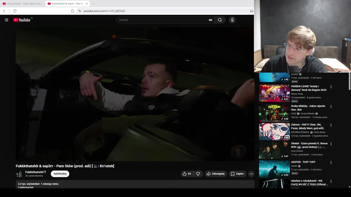The width and height of the screenshot is (351, 197).
Task: Click the search magnifier button
Action: click(220, 20)
